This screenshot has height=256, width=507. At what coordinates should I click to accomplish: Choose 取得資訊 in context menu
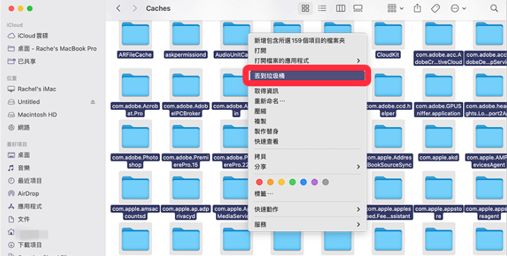pos(307,91)
